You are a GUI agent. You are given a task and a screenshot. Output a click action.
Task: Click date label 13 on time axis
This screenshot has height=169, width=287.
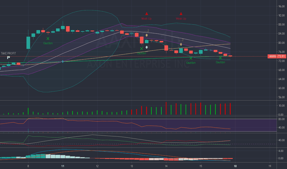pyautogui.click(x=132, y=166)
